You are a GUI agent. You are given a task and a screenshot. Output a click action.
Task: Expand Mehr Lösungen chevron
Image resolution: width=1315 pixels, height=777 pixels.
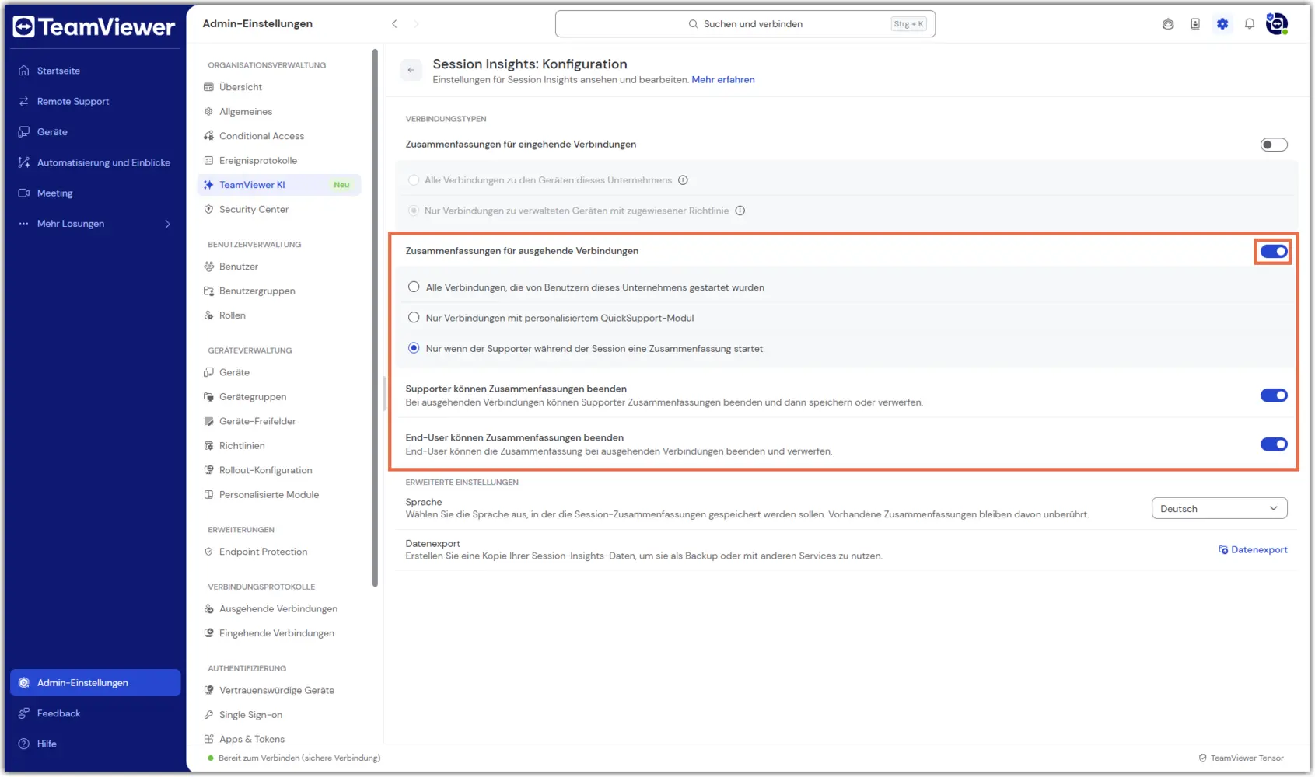pyautogui.click(x=167, y=224)
